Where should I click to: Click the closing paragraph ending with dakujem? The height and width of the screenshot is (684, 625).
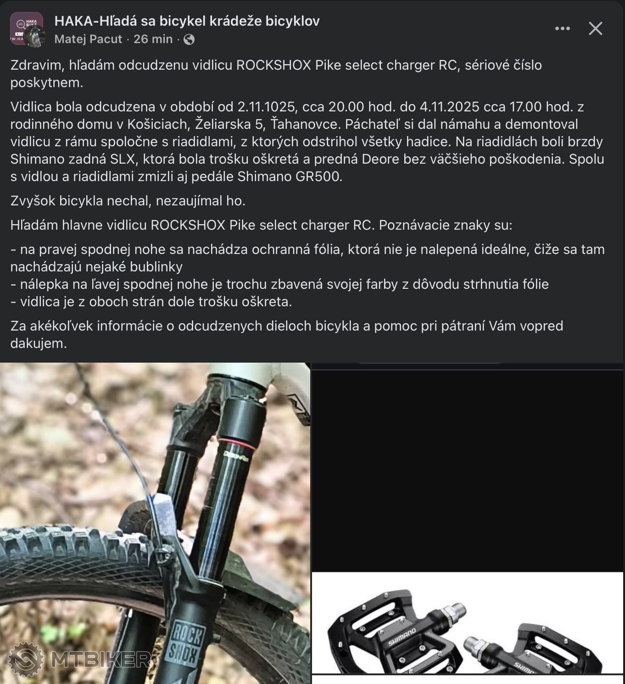286,335
